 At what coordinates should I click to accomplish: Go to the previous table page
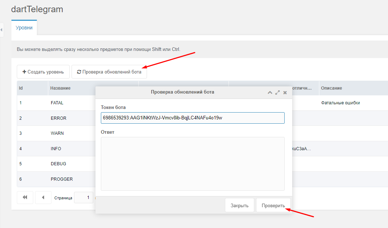point(43,198)
